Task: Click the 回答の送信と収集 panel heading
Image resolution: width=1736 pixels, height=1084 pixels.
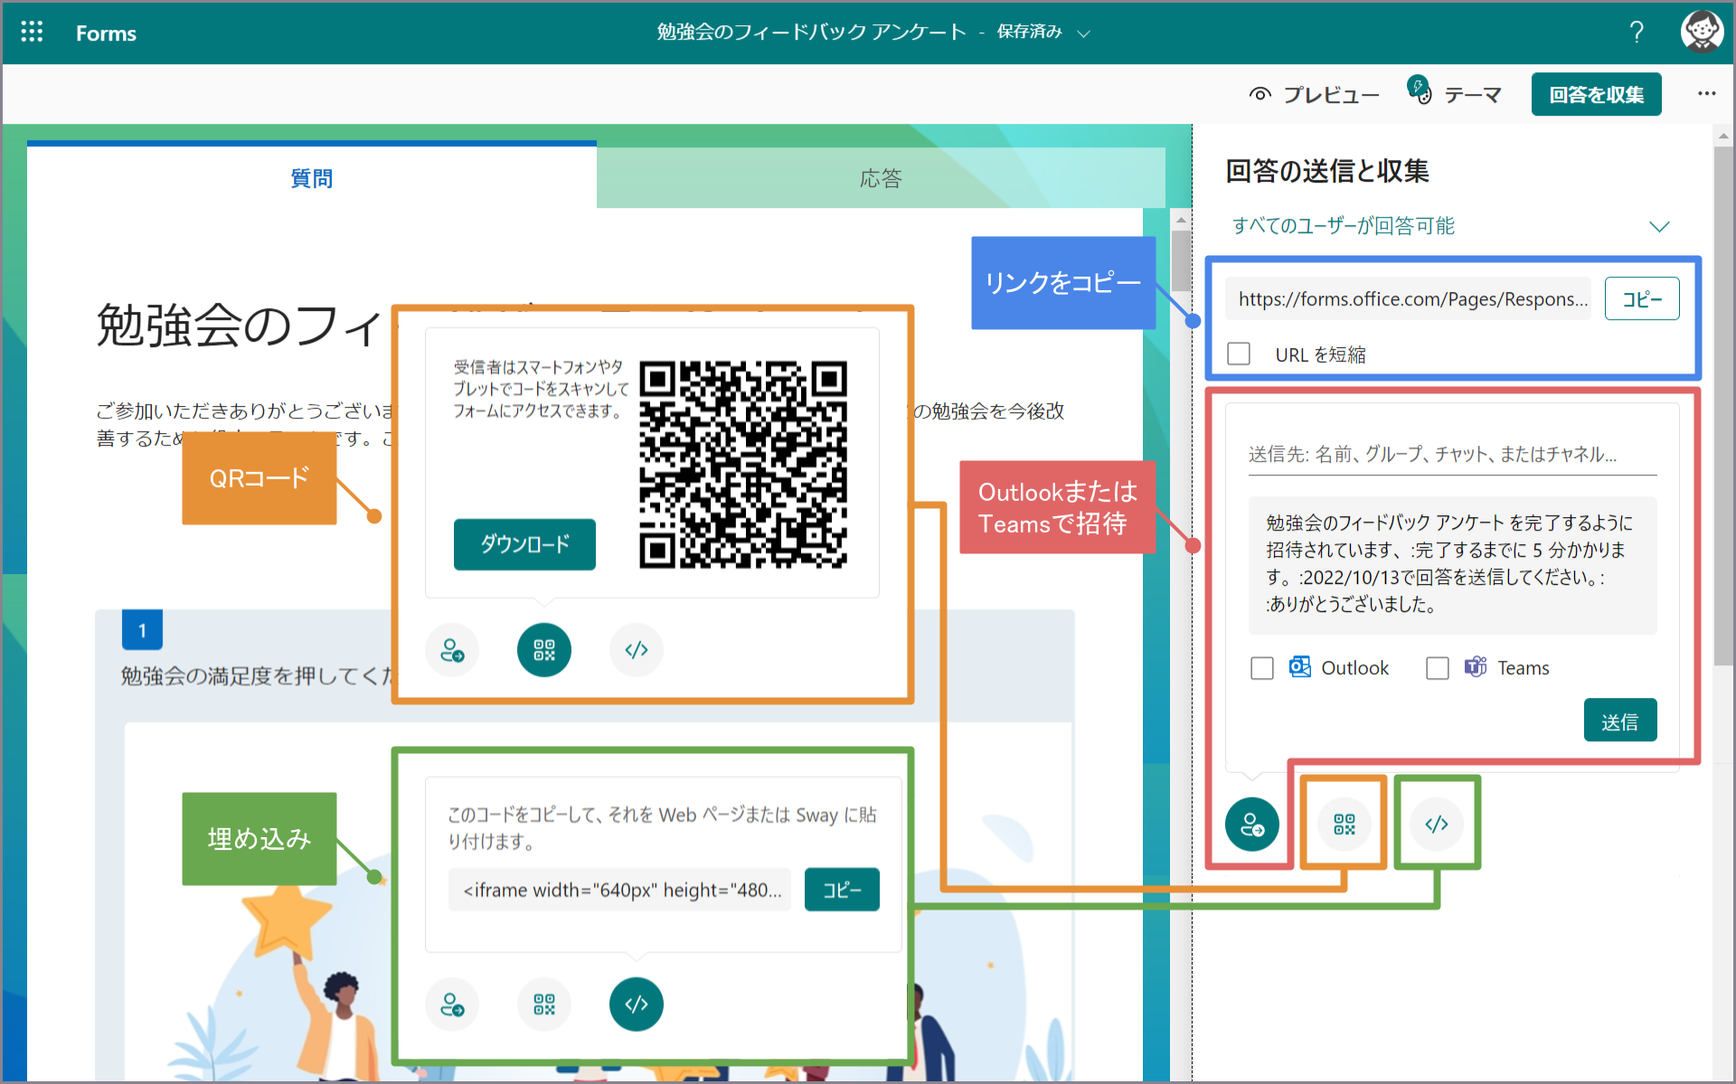Action: tap(1326, 171)
